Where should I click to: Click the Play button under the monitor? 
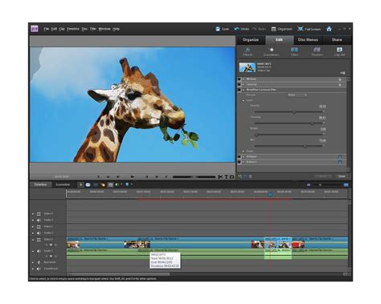[x=133, y=176]
